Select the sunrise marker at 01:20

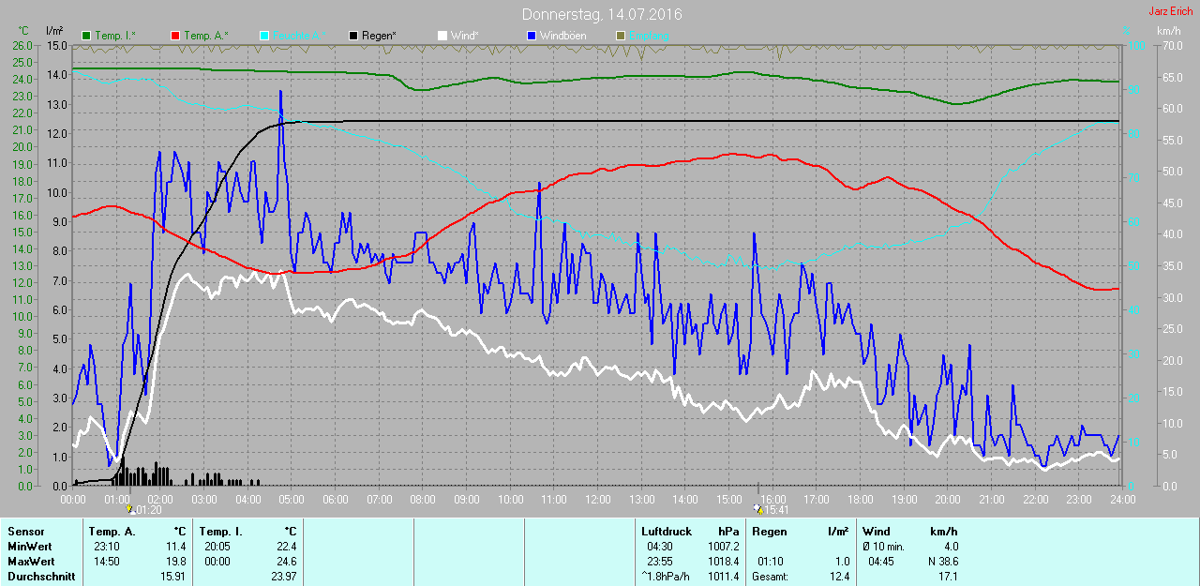point(130,509)
